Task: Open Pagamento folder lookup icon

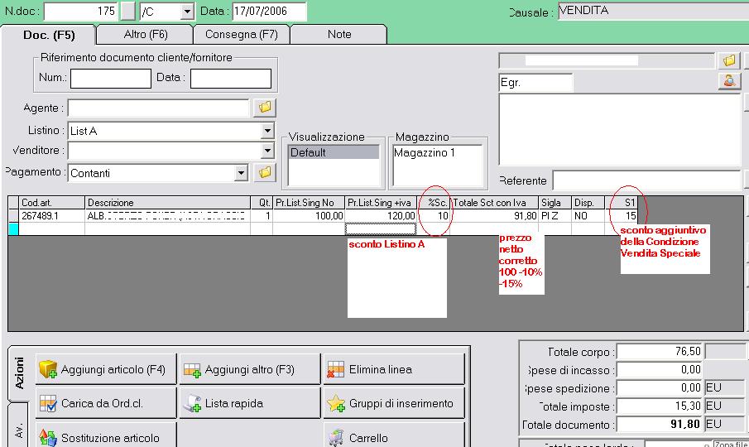Action: [265, 172]
